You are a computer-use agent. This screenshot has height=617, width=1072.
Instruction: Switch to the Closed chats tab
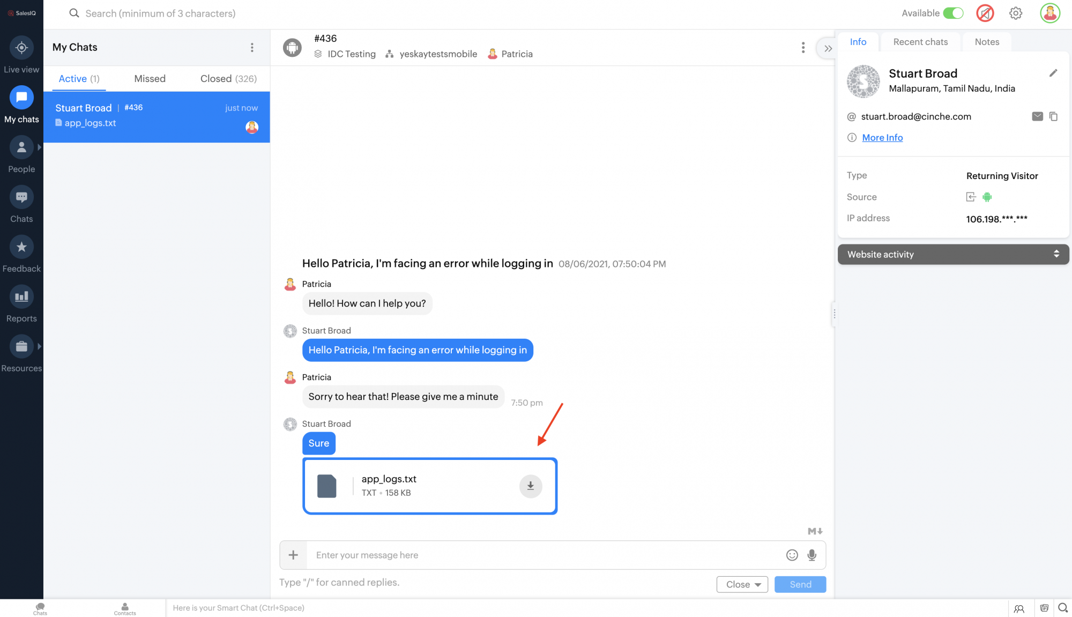[228, 79]
